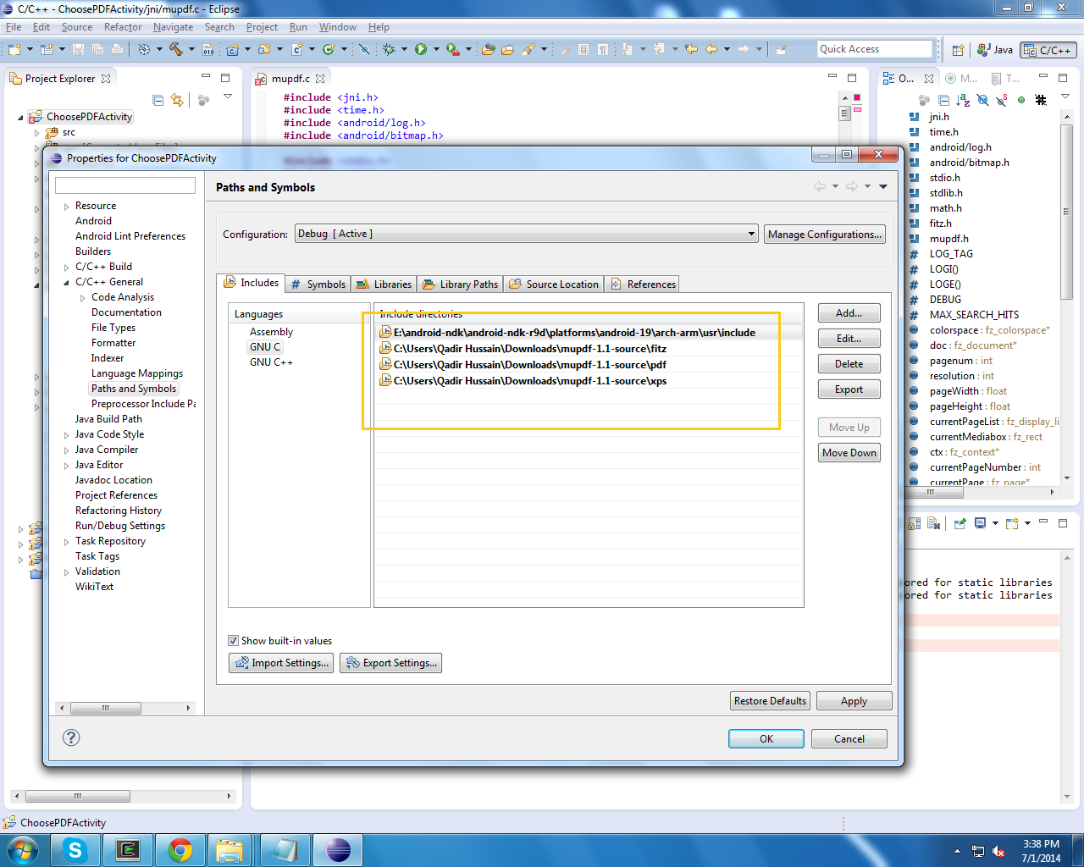Expand the Task Repository tree node
This screenshot has width=1084, height=867.
tap(67, 542)
